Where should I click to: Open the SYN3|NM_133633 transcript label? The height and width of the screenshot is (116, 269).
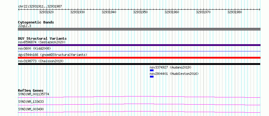coord(31,102)
